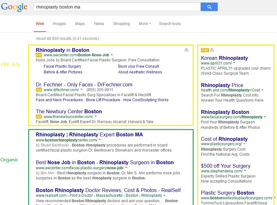Image resolution: width=277 pixels, height=205 pixels.
Task: Open Rhinoplasty Expert Boston MA result
Action: (x=89, y=135)
